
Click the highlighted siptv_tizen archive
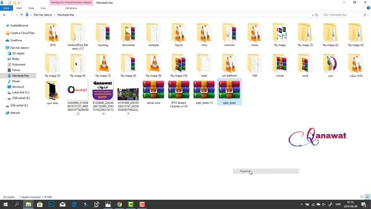coord(230,92)
